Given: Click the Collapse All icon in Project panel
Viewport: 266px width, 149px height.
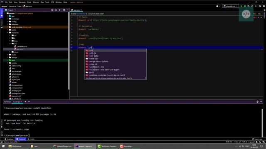Looking at the screenshot, I should pyautogui.click(x=59, y=10).
